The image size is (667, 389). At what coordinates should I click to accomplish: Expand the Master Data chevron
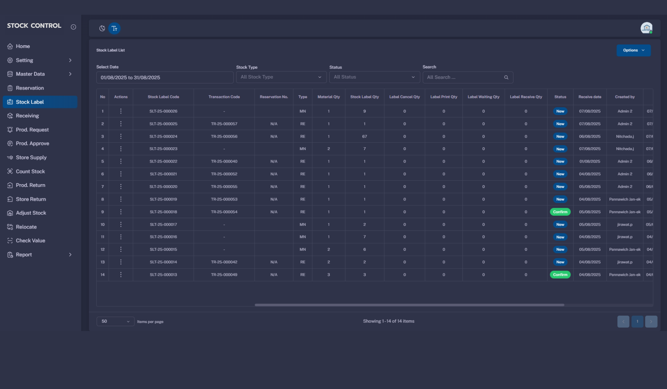pyautogui.click(x=70, y=74)
